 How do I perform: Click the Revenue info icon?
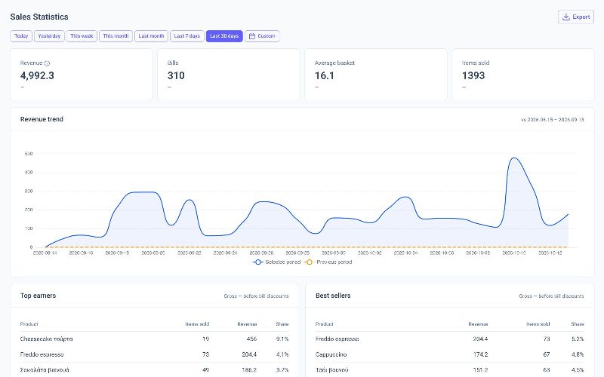point(47,63)
